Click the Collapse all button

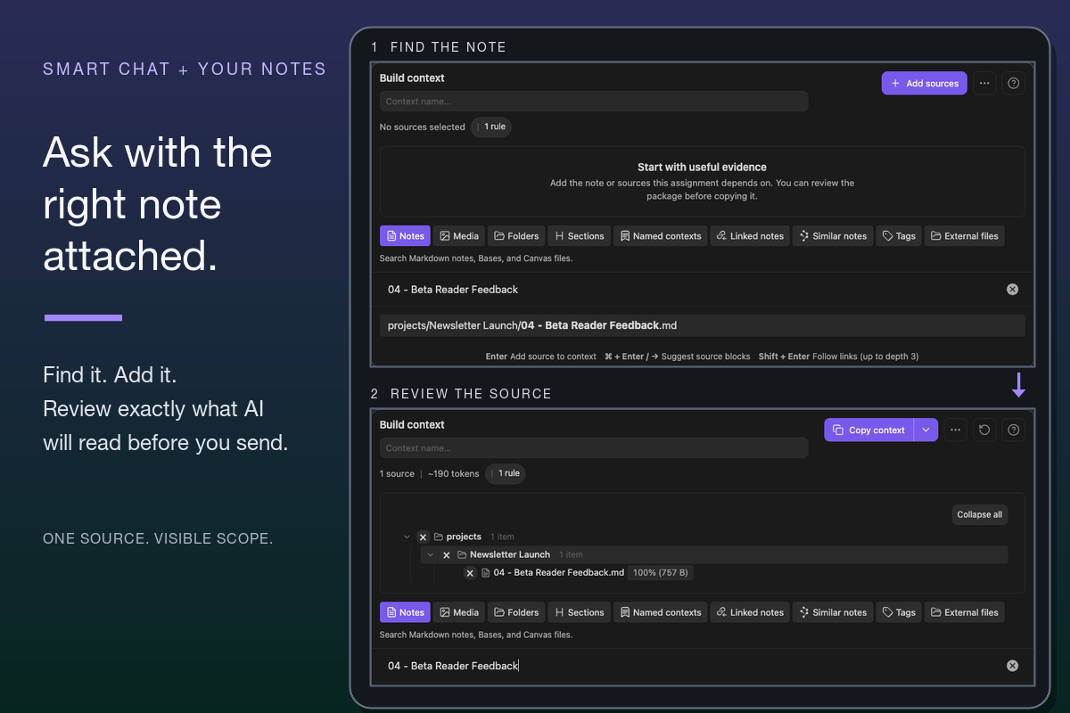point(980,514)
